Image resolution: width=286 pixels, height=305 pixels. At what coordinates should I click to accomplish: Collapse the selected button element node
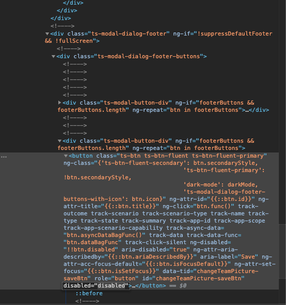[66, 156]
